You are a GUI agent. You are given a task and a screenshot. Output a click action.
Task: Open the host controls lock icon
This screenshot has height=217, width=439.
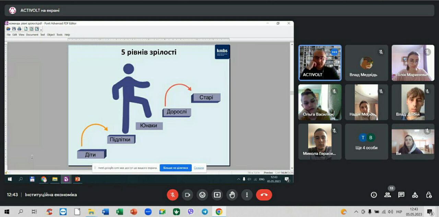(429, 195)
